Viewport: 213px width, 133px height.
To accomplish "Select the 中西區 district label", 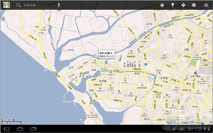I will [164, 78].
